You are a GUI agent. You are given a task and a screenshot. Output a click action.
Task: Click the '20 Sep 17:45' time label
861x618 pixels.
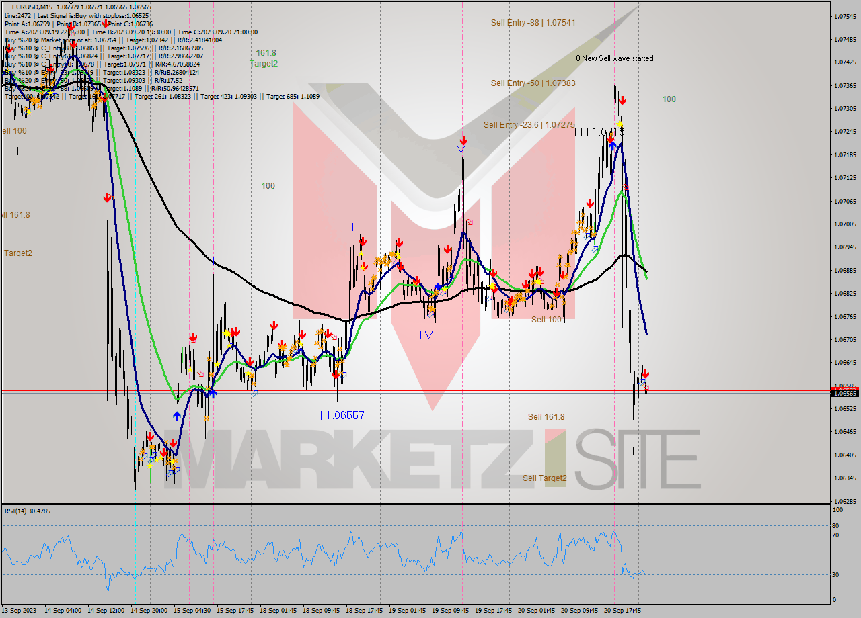coord(623,611)
